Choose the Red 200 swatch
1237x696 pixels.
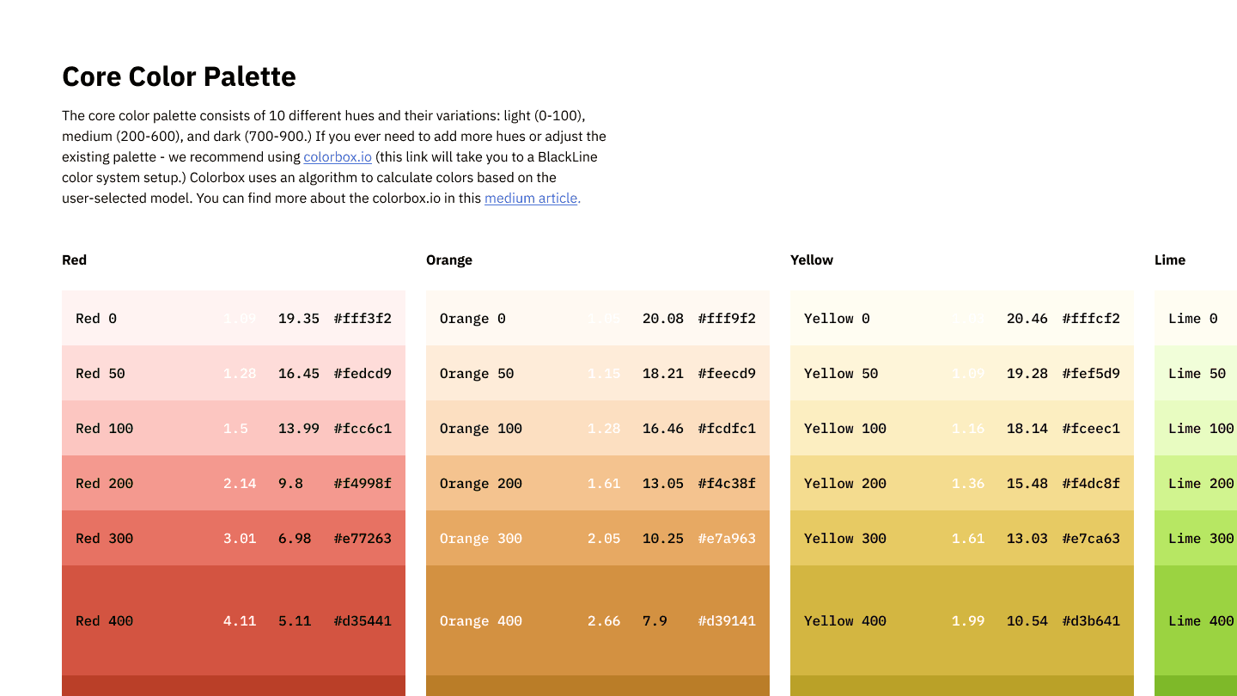[234, 483]
